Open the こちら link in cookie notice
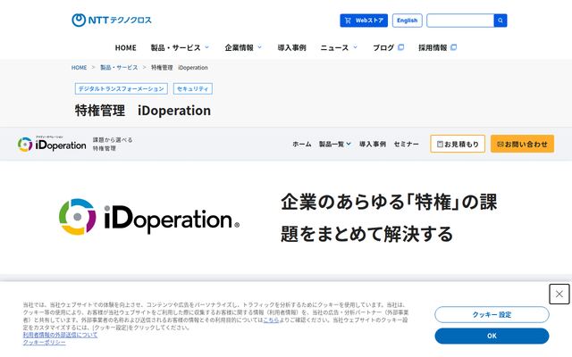This screenshot has width=572, height=357. click(x=271, y=320)
